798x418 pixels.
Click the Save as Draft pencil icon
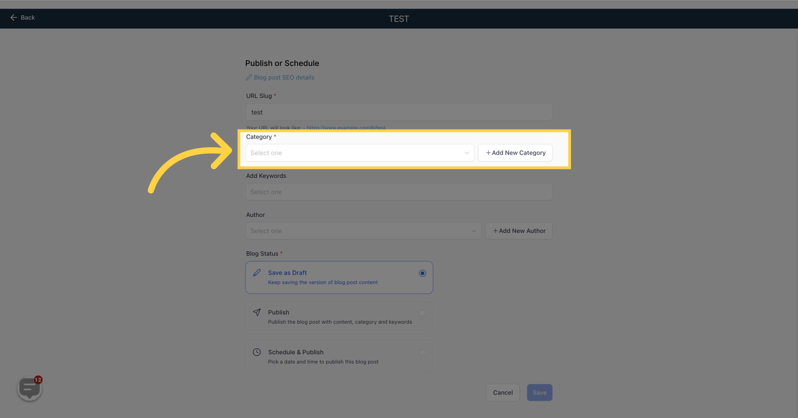257,272
